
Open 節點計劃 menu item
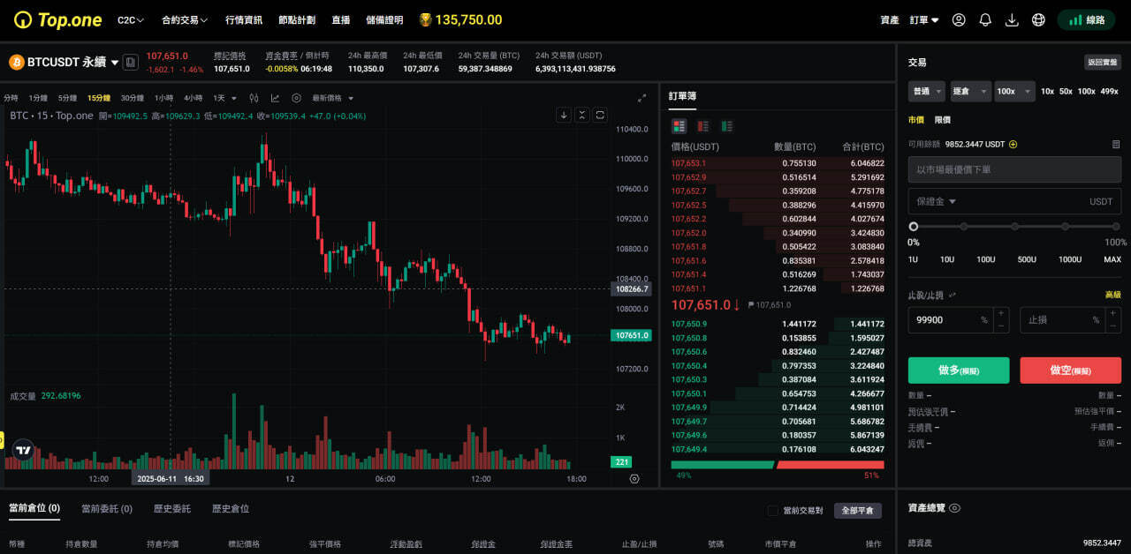296,19
